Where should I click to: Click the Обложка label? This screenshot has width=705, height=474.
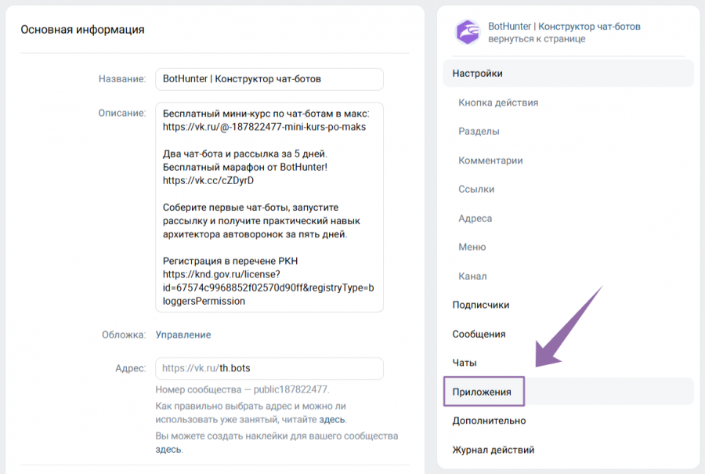124,335
